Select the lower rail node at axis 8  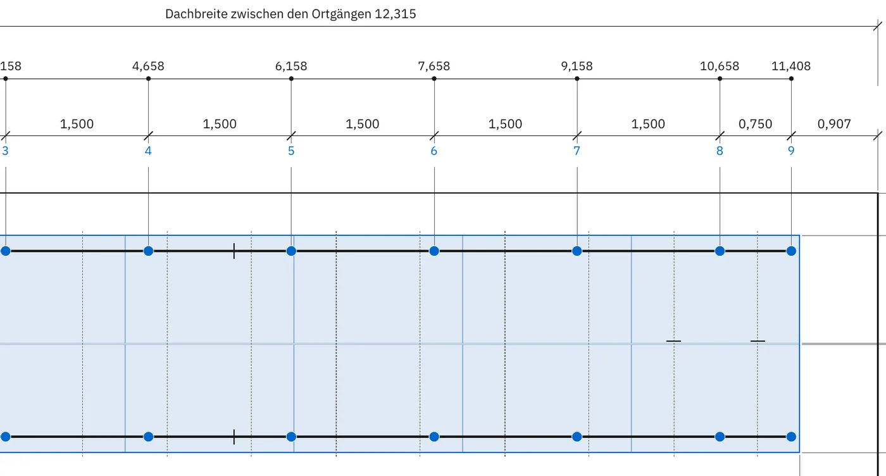[x=720, y=437]
